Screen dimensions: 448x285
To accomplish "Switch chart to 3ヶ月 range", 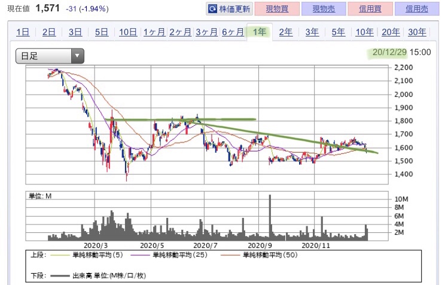I will tap(206, 32).
